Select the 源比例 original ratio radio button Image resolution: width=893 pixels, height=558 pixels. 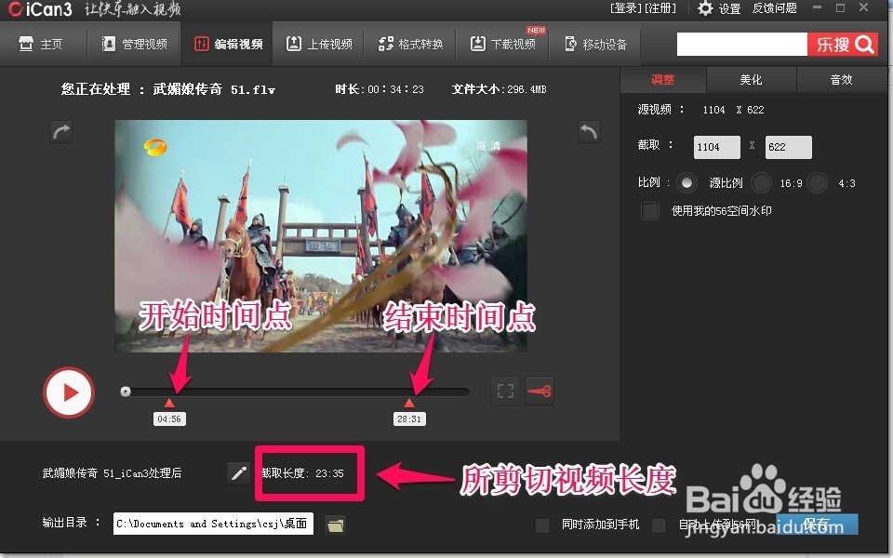click(686, 183)
